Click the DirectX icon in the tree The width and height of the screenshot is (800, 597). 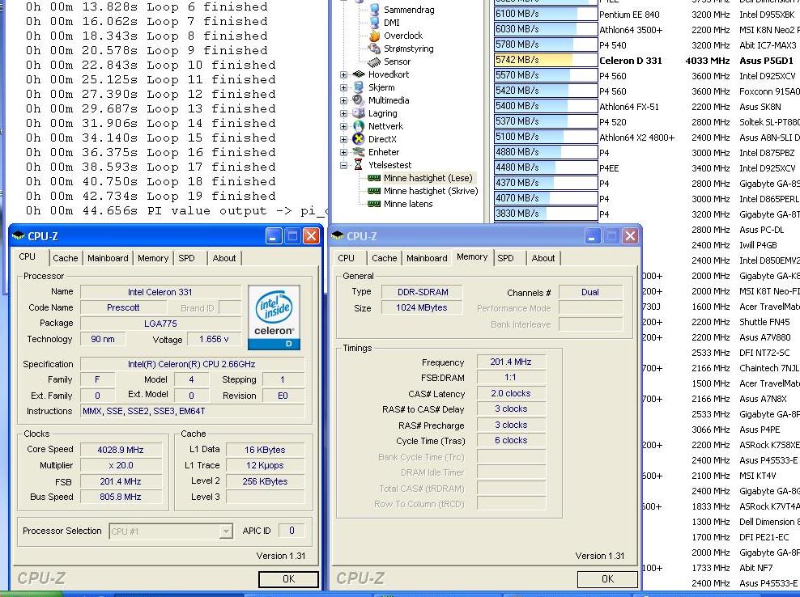click(359, 139)
